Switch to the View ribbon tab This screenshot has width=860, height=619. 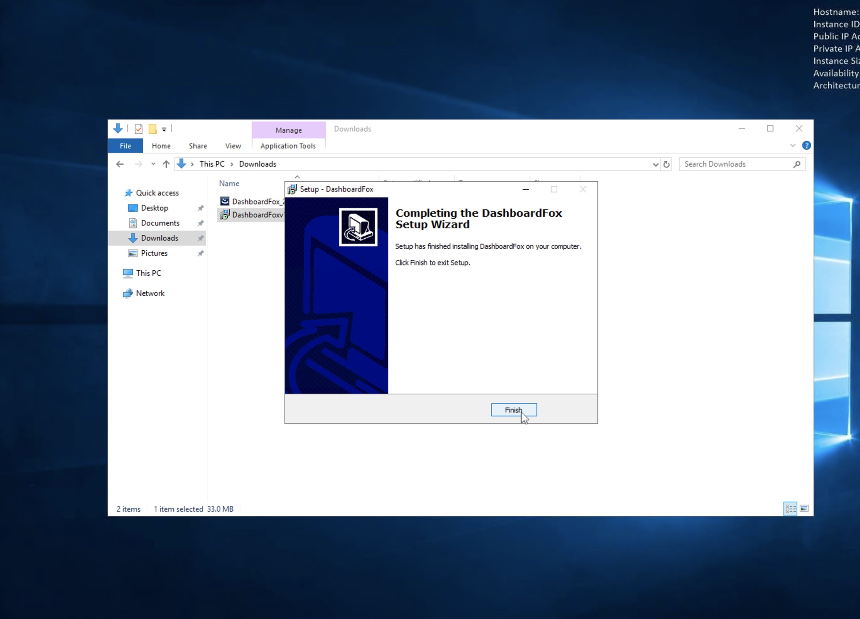pos(233,146)
